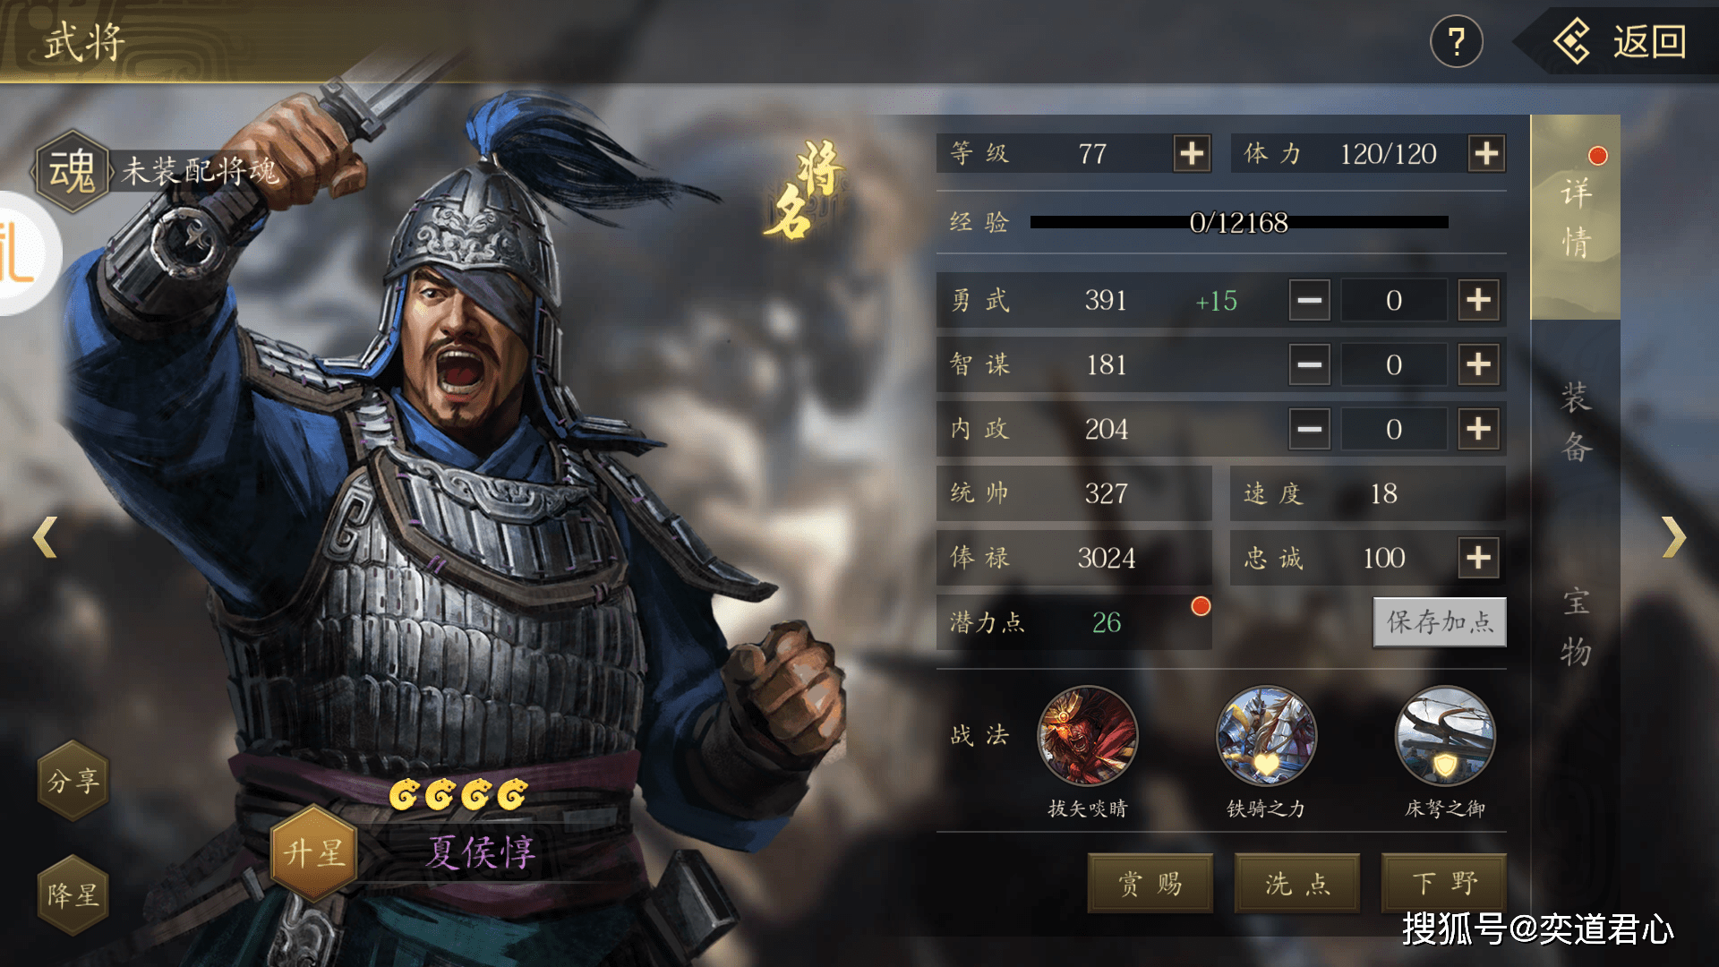The width and height of the screenshot is (1719, 967).
Task: Show next general with right arrow
Action: [x=1674, y=537]
